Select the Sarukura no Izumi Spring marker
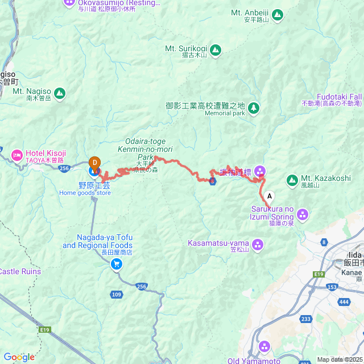The image size is (364, 364). tap(303, 215)
